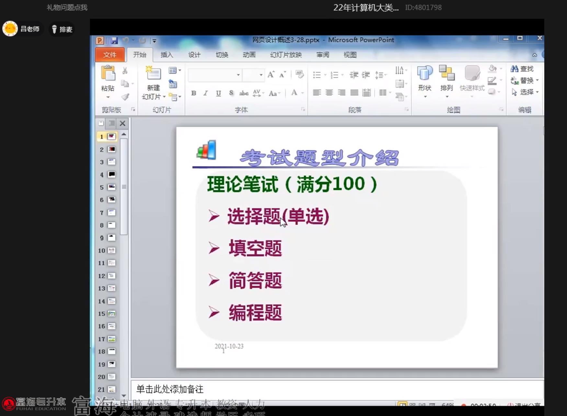Click the slide title 考试题型介绍

point(320,158)
